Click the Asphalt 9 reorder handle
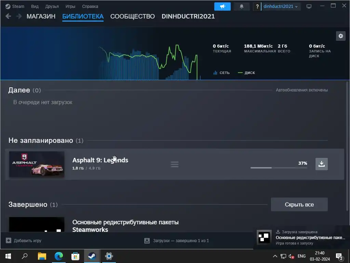Image resolution: width=350 pixels, height=263 pixels. pyautogui.click(x=175, y=164)
